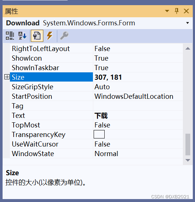Select the ShowIcon property
The image size is (195, 202).
pos(51,58)
